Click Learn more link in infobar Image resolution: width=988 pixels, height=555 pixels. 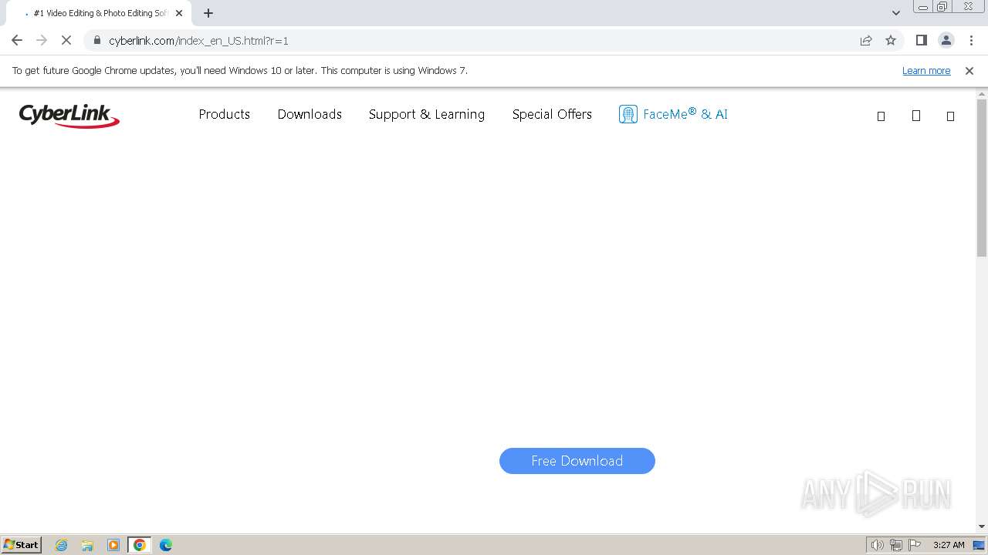(926, 70)
